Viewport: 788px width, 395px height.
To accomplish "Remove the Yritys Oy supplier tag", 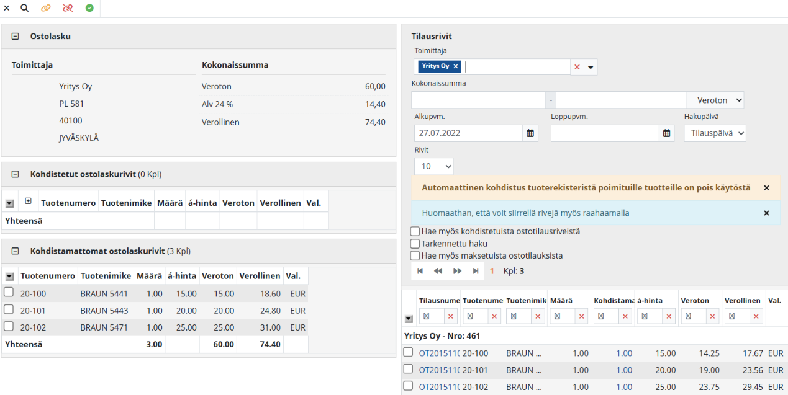I will coord(456,66).
